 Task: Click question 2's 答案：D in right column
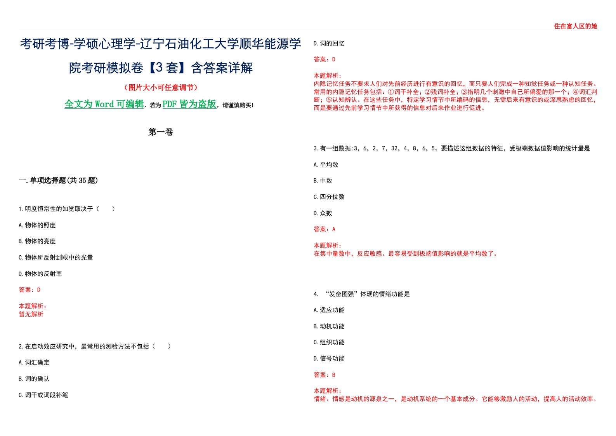point(324,59)
